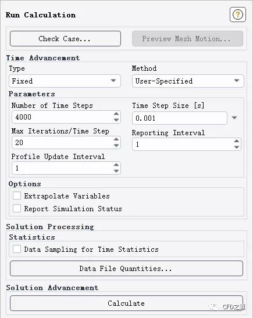Screen dimensions: 253x318
Task: Expand the Time Step Size options arrow
Action: point(234,118)
